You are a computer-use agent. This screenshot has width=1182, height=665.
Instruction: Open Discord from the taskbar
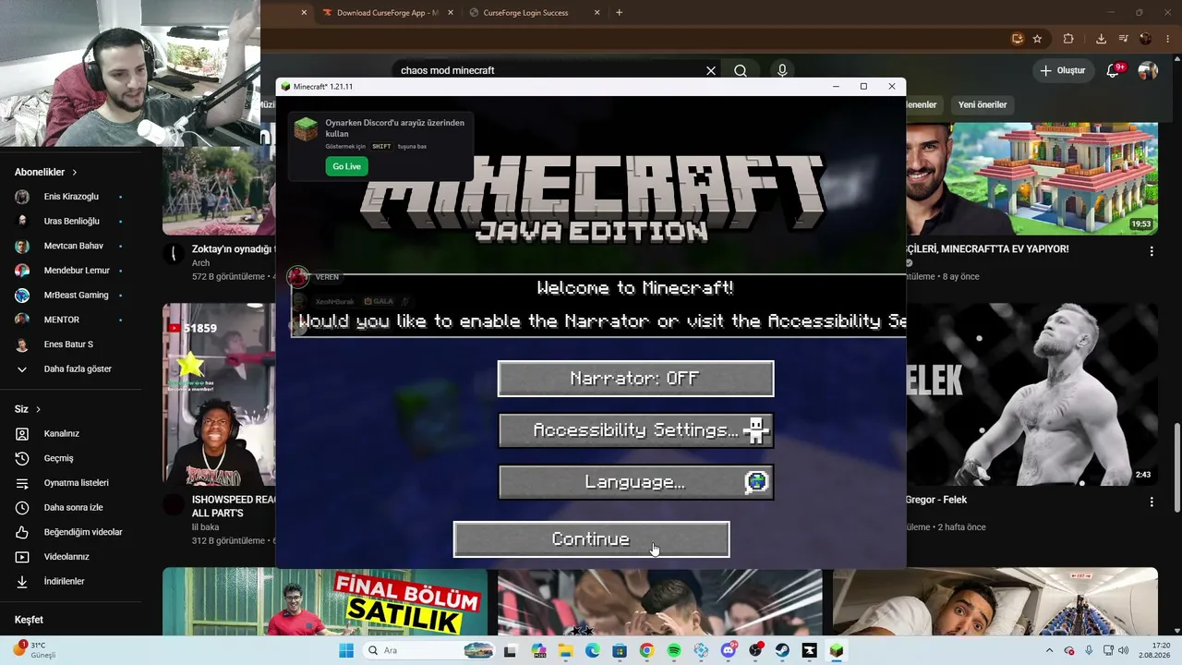[x=729, y=651]
